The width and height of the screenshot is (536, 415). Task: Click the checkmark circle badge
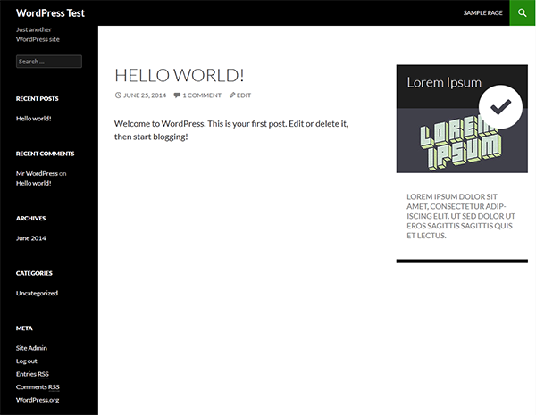click(x=500, y=107)
